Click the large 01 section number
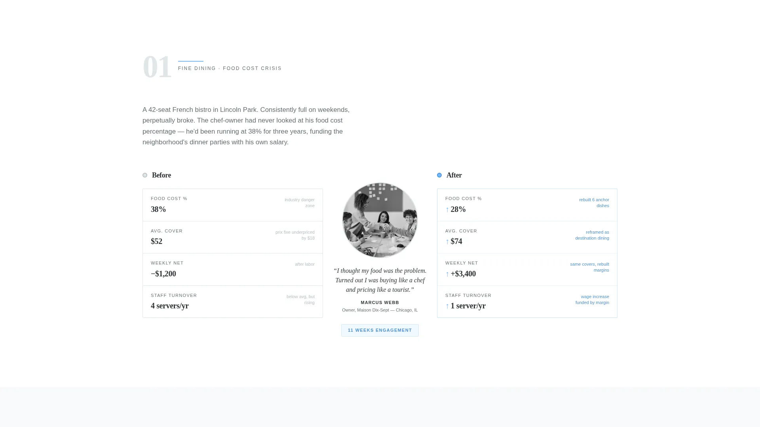Screen dimensions: 760x427 pos(157,67)
